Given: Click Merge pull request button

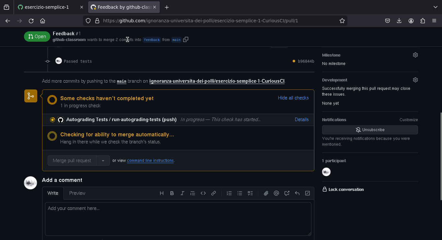Looking at the screenshot, I should point(72,161).
